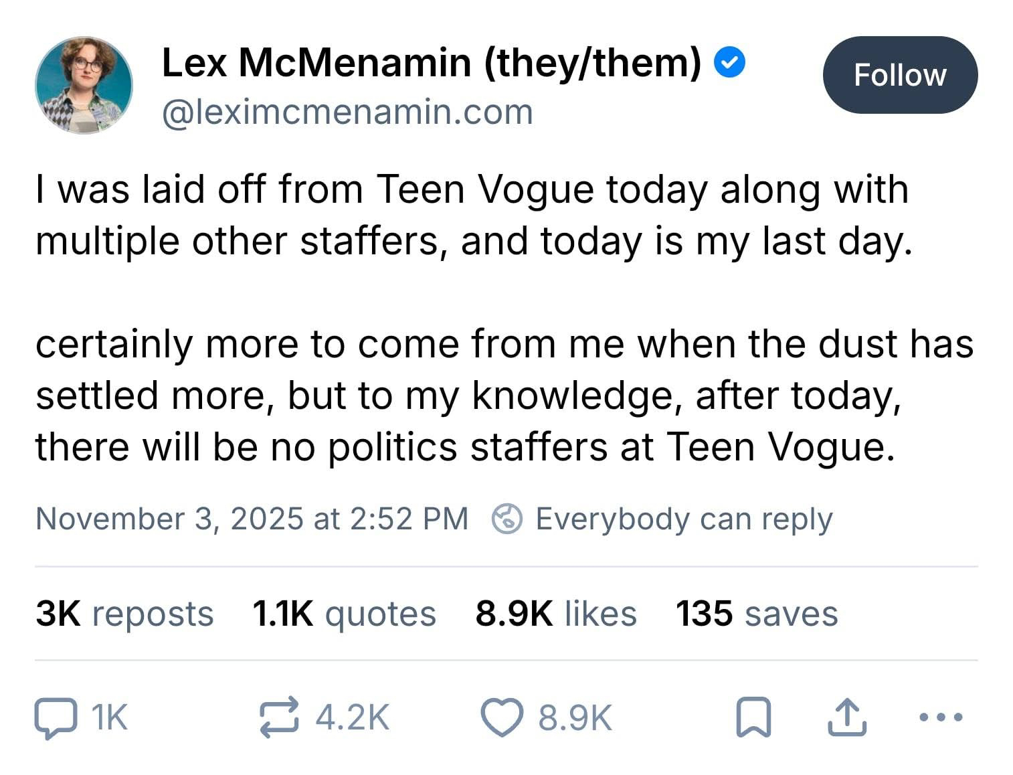Open the 8.9K likes list
Screen dimensions: 1013x775
(x=555, y=614)
